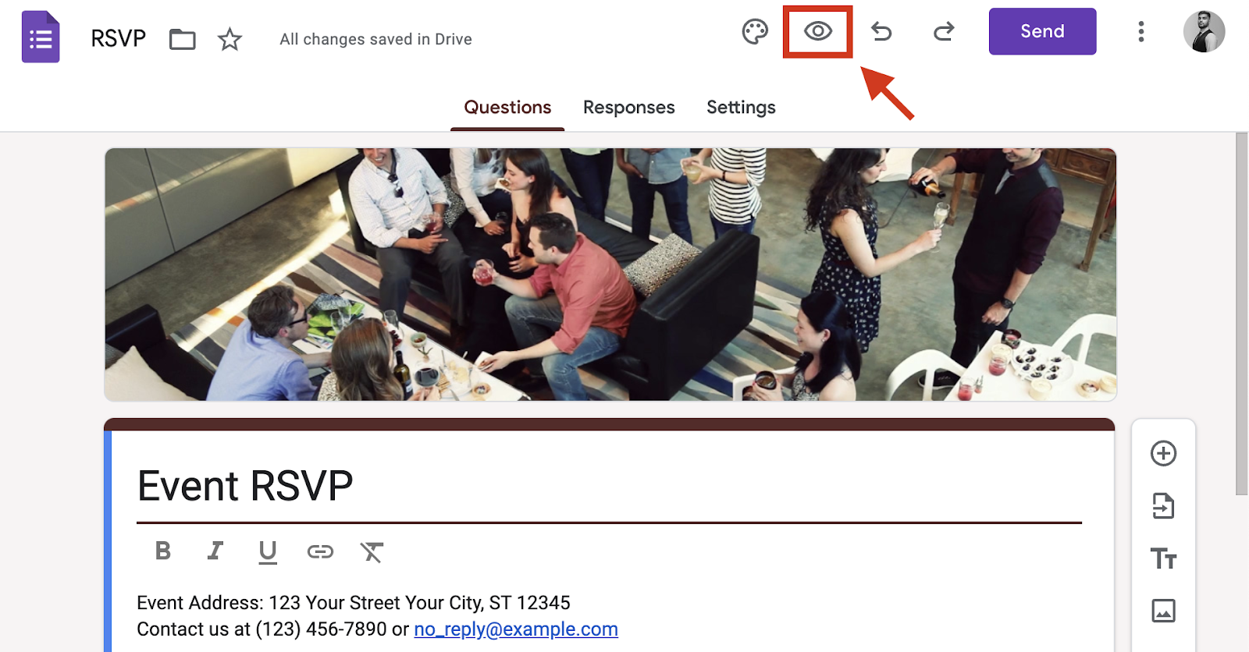This screenshot has width=1249, height=652.
Task: Open Google Forms home via purple logo
Action: (x=41, y=37)
